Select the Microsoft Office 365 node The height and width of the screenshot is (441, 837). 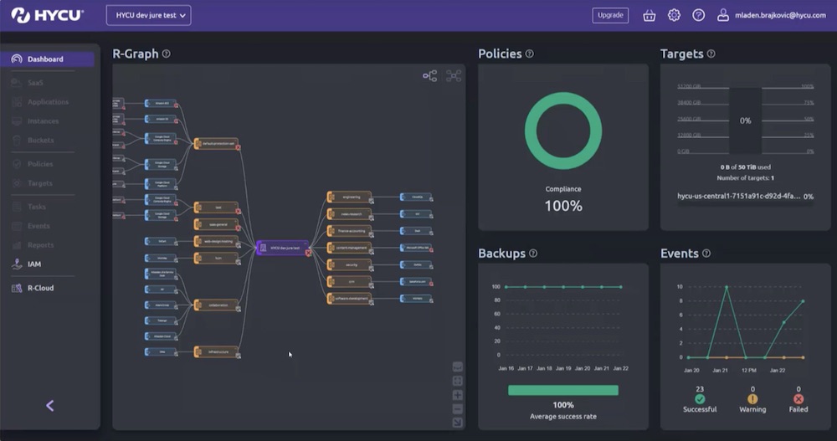coord(416,248)
